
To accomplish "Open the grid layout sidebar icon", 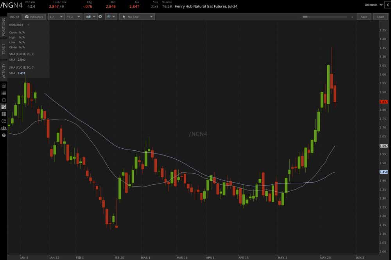I will (4, 114).
